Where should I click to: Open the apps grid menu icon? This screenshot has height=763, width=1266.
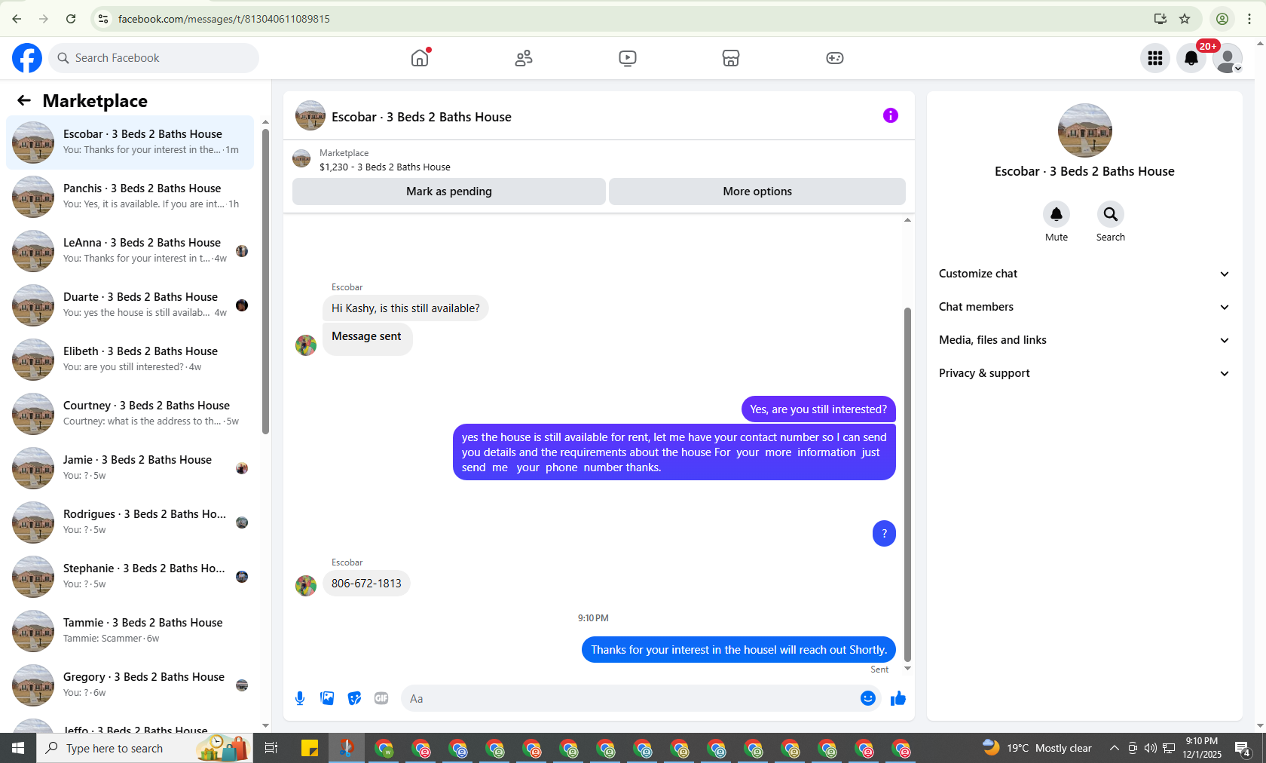click(x=1155, y=58)
